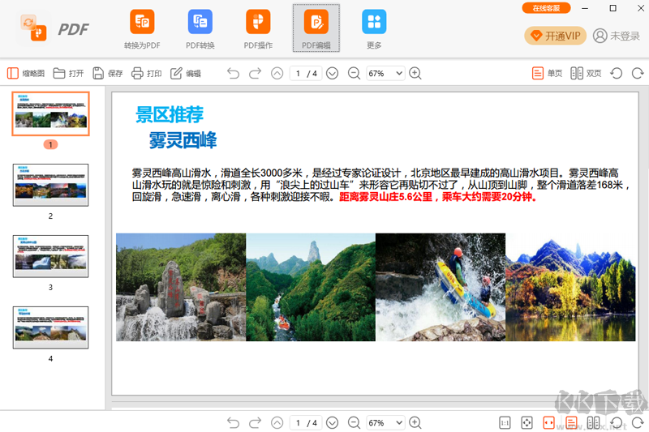This screenshot has width=649, height=432.
Task: Click the 开通VIP button
Action: (555, 36)
